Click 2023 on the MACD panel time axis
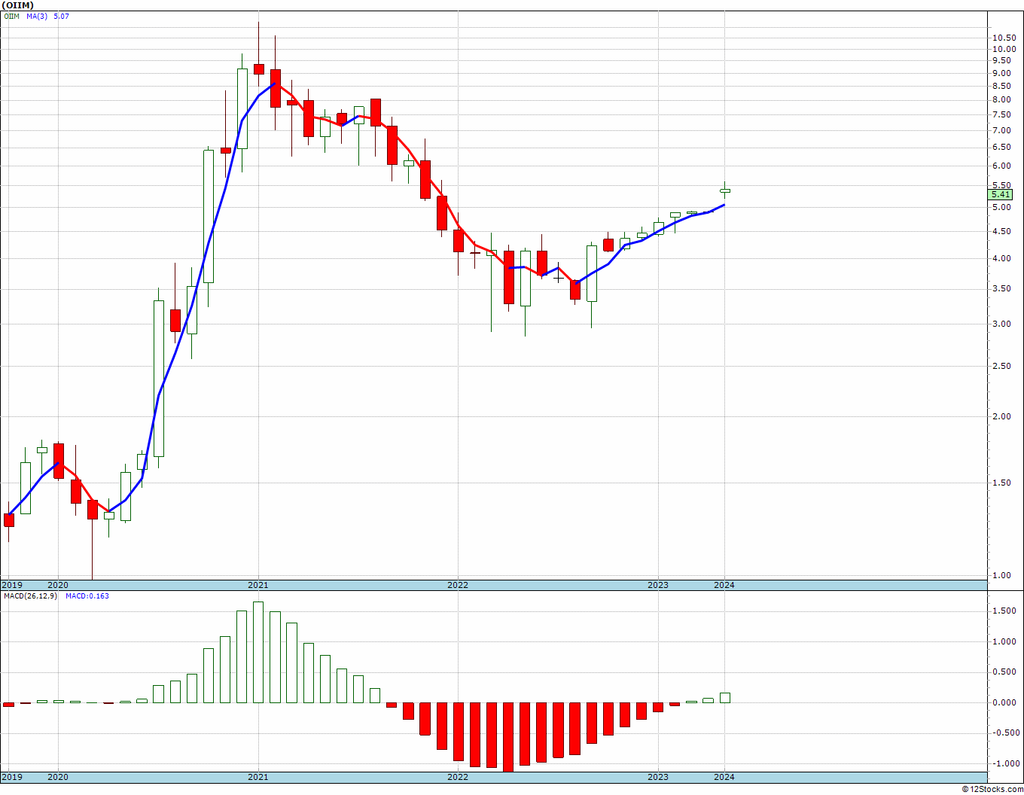1024x795 pixels. 658,777
